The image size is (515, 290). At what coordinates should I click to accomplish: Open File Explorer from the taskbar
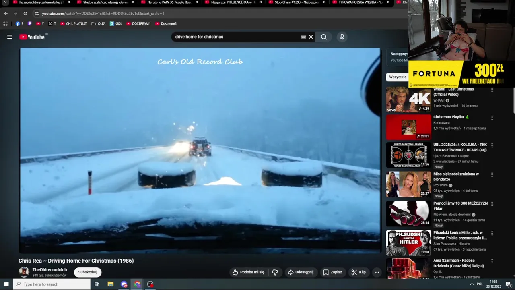pyautogui.click(x=111, y=284)
